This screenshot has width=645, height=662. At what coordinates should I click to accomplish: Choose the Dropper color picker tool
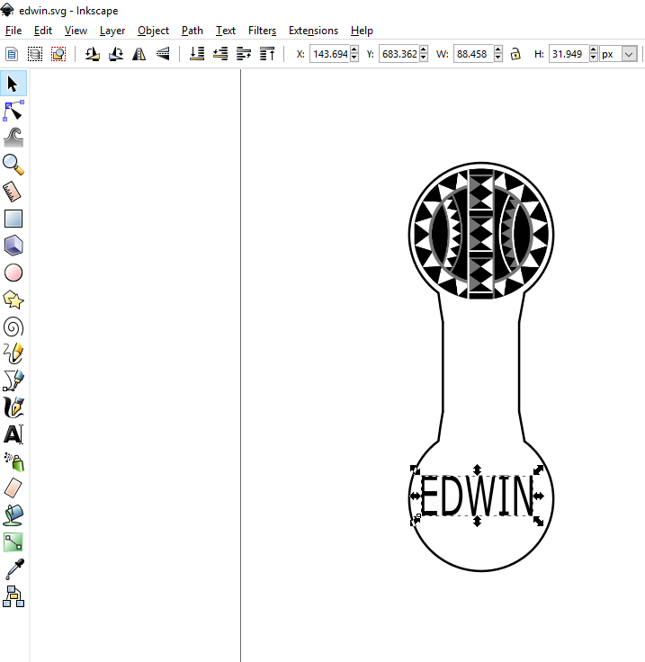point(13,569)
